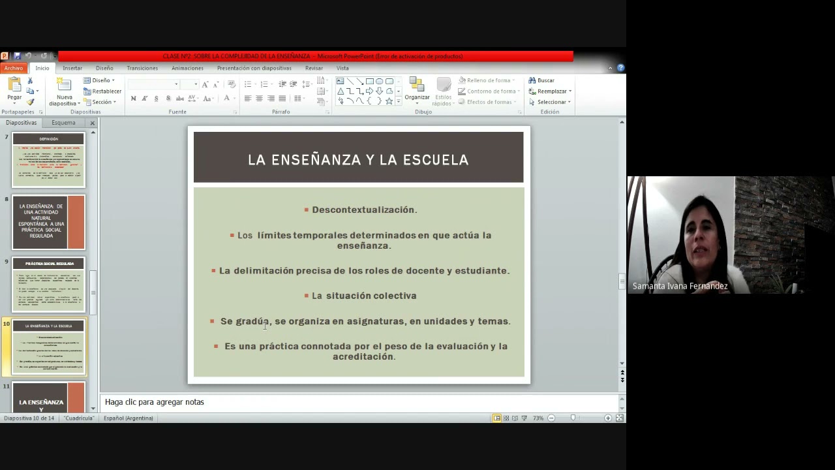This screenshot has width=835, height=470.
Task: Increase list indent level
Action: click(294, 84)
